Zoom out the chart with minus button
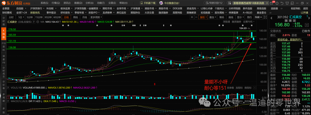The height and width of the screenshot is (115, 311). [x=196, y=17]
